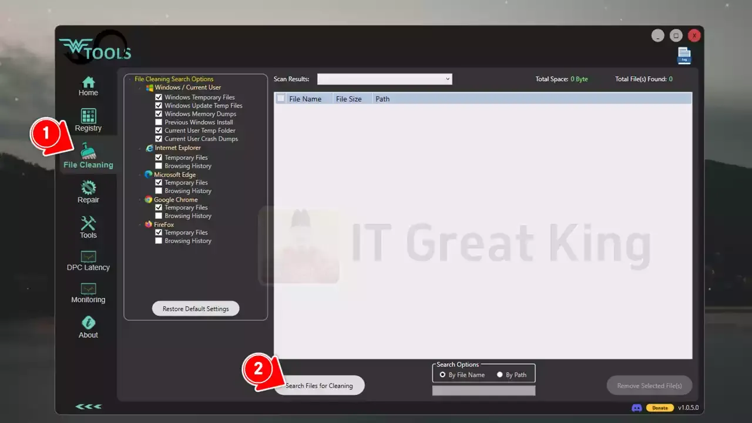This screenshot has height=423, width=752.
Task: Collapse the Microsoft Edge tree node
Action: (x=140, y=174)
